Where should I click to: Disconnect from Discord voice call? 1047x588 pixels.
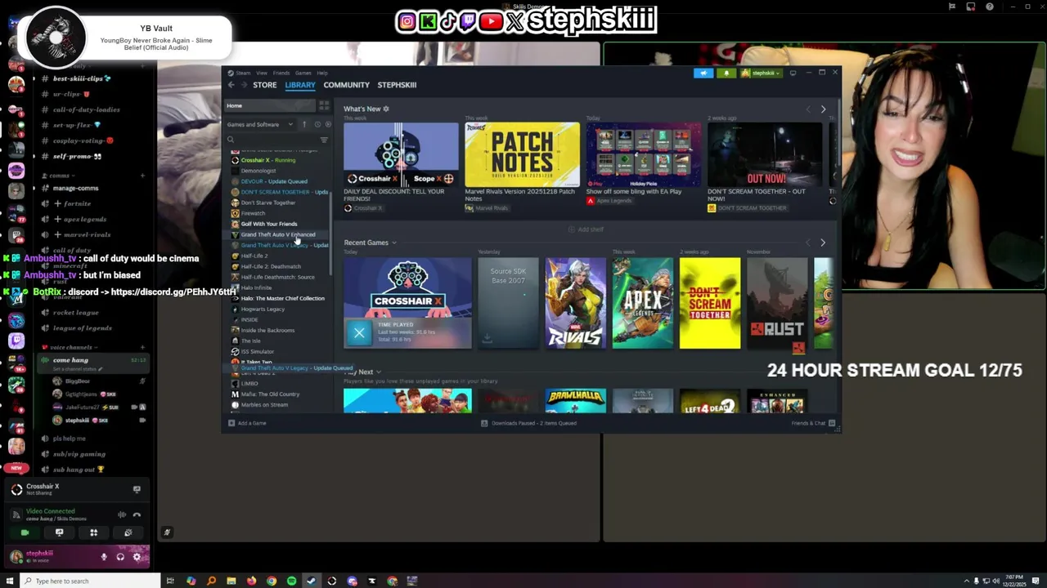click(137, 514)
